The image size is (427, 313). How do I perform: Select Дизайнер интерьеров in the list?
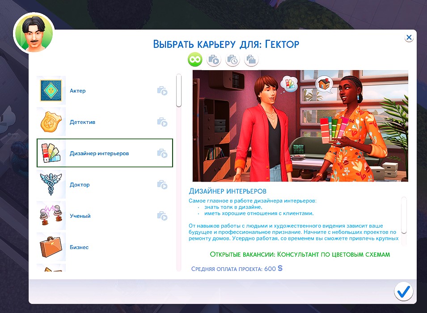105,153
